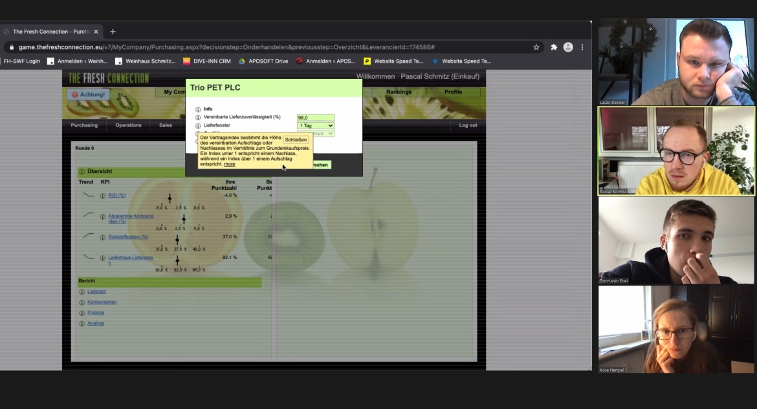The width and height of the screenshot is (757, 409).
Task: Click the bookmark star icon in address bar
Action: tap(536, 47)
